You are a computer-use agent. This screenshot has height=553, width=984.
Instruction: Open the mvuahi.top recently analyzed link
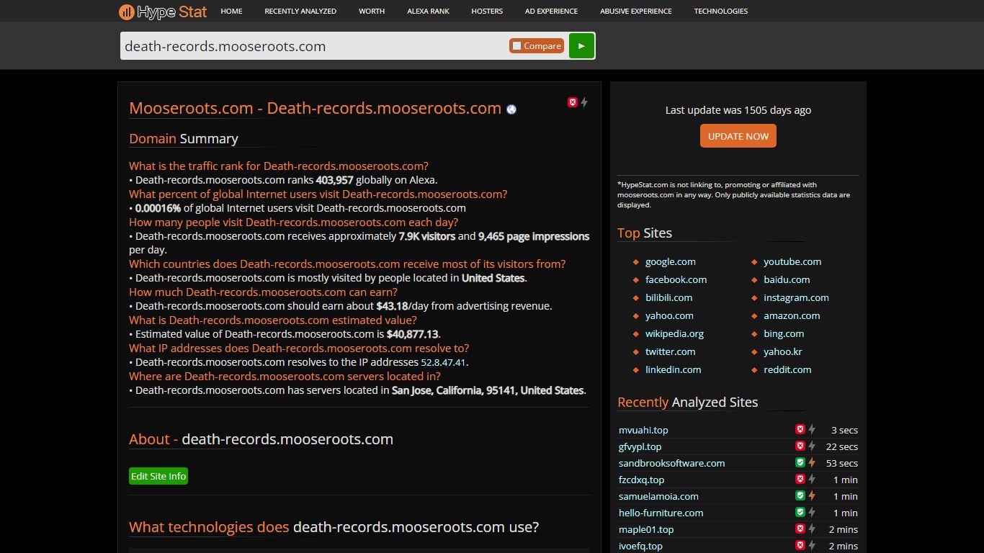click(x=643, y=430)
